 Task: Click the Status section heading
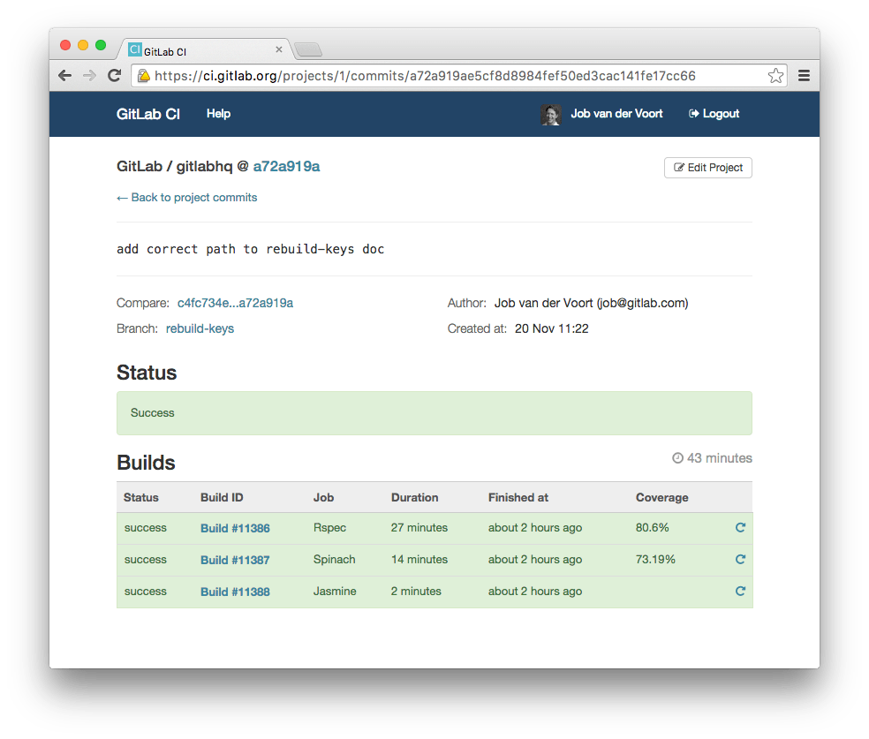(147, 373)
